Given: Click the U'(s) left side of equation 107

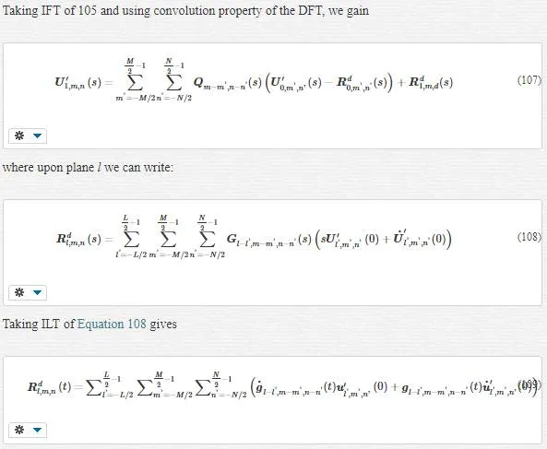Looking at the screenshot, I should pyautogui.click(x=77, y=83).
